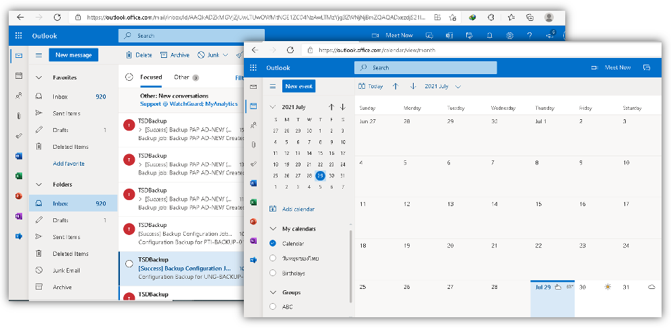Collapse My calendars section

[x=273, y=229]
